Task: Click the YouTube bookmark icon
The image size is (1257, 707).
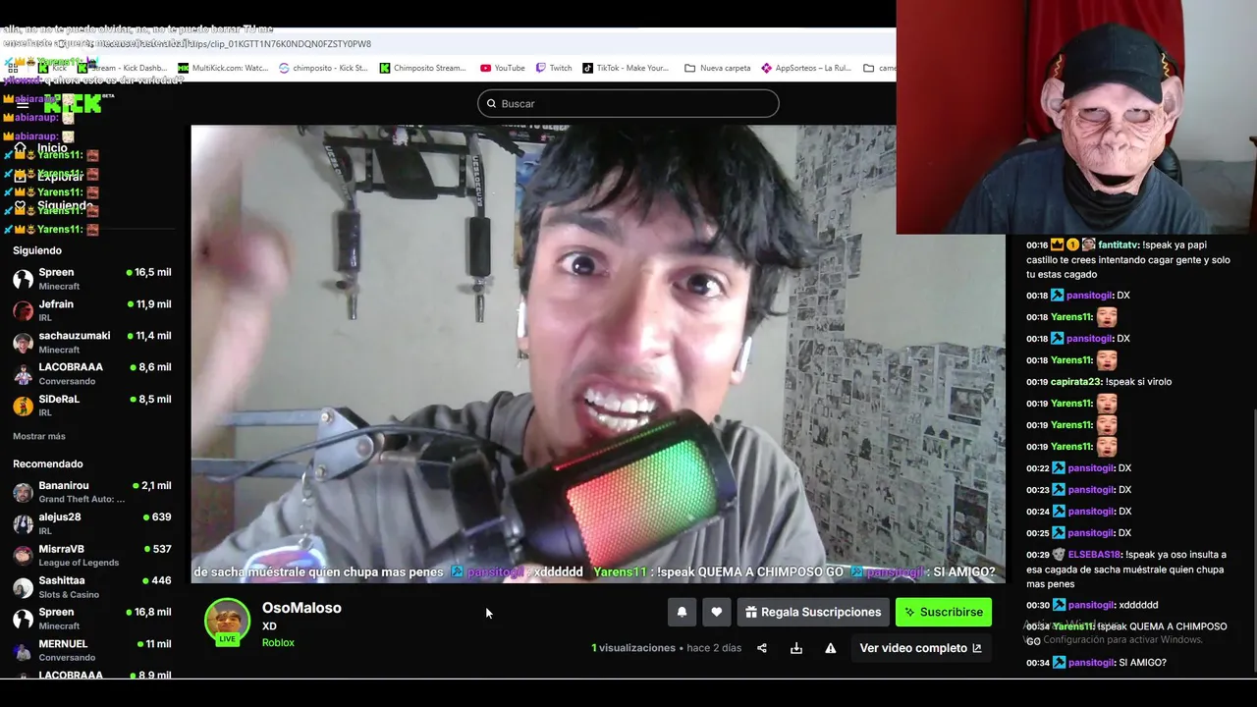Action: (486, 68)
